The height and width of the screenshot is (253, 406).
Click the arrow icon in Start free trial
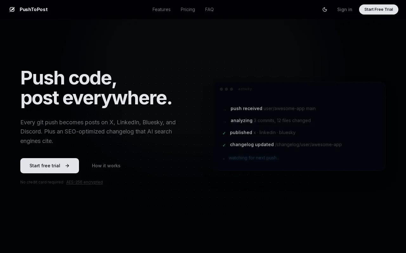click(x=67, y=166)
